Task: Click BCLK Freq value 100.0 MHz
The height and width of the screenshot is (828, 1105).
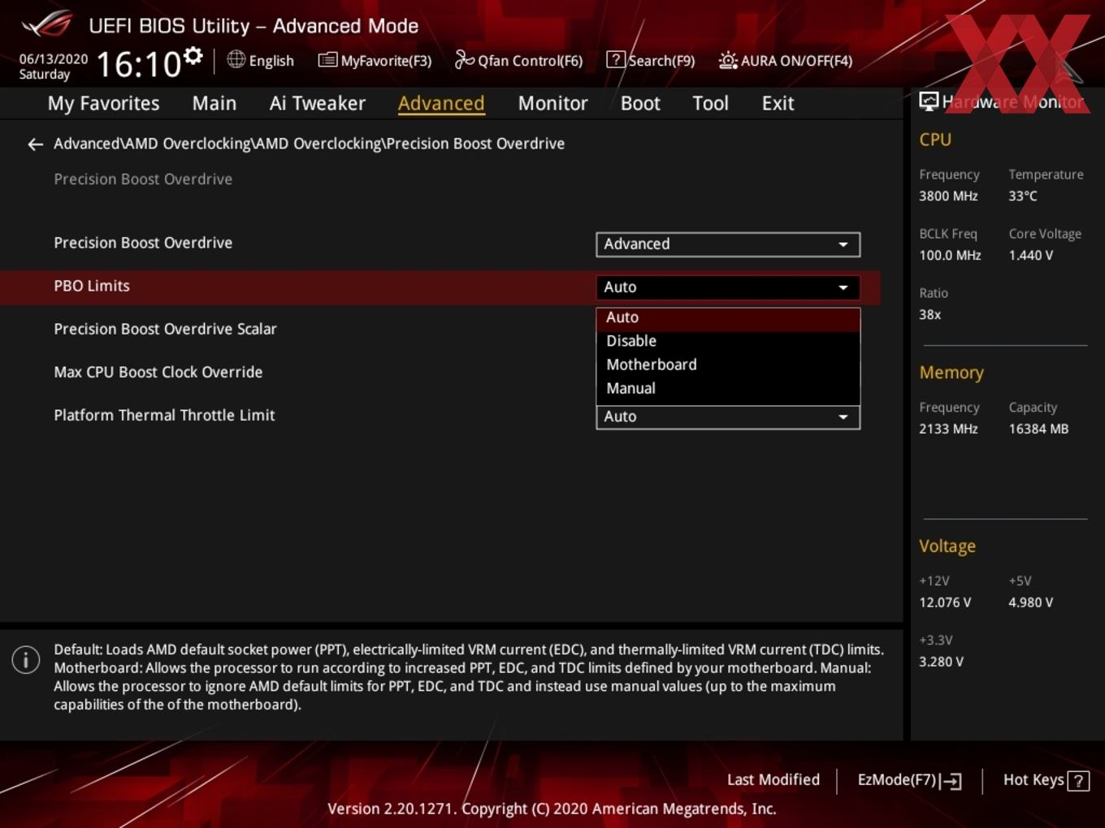Action: pos(950,256)
